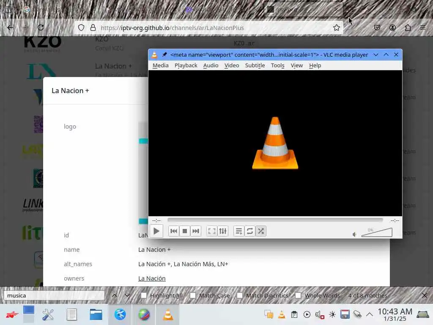Open the application launcher on taskbar
The height and width of the screenshot is (325, 433).
coord(12,314)
